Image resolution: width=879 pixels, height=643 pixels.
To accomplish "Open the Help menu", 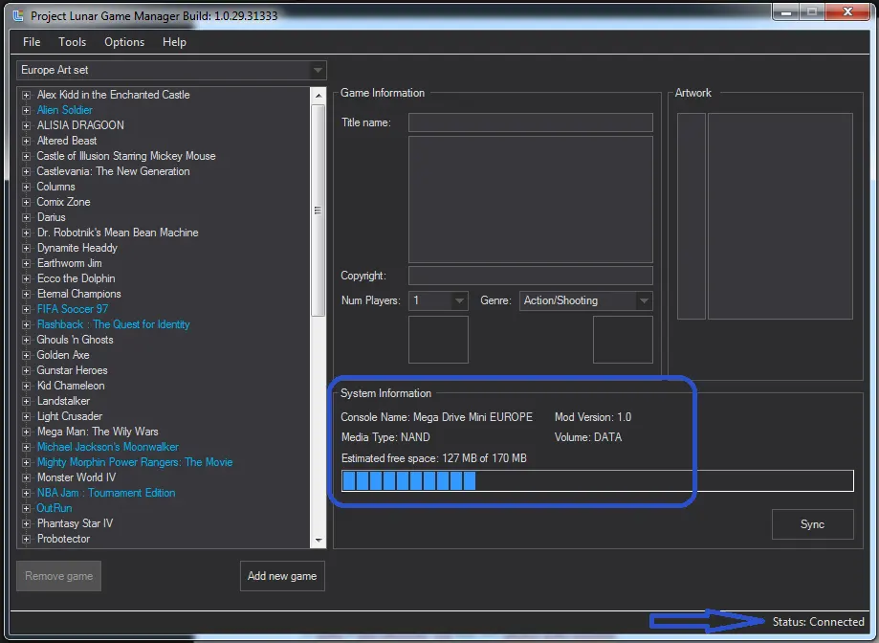I will point(174,42).
